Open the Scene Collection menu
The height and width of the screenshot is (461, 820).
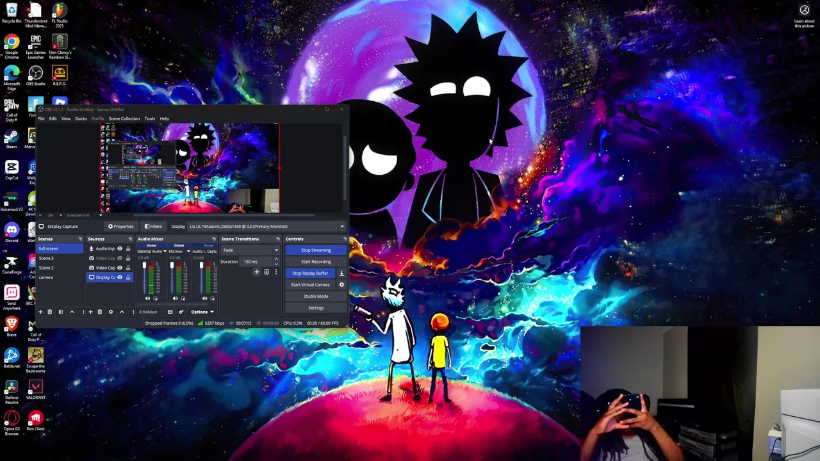coord(124,118)
